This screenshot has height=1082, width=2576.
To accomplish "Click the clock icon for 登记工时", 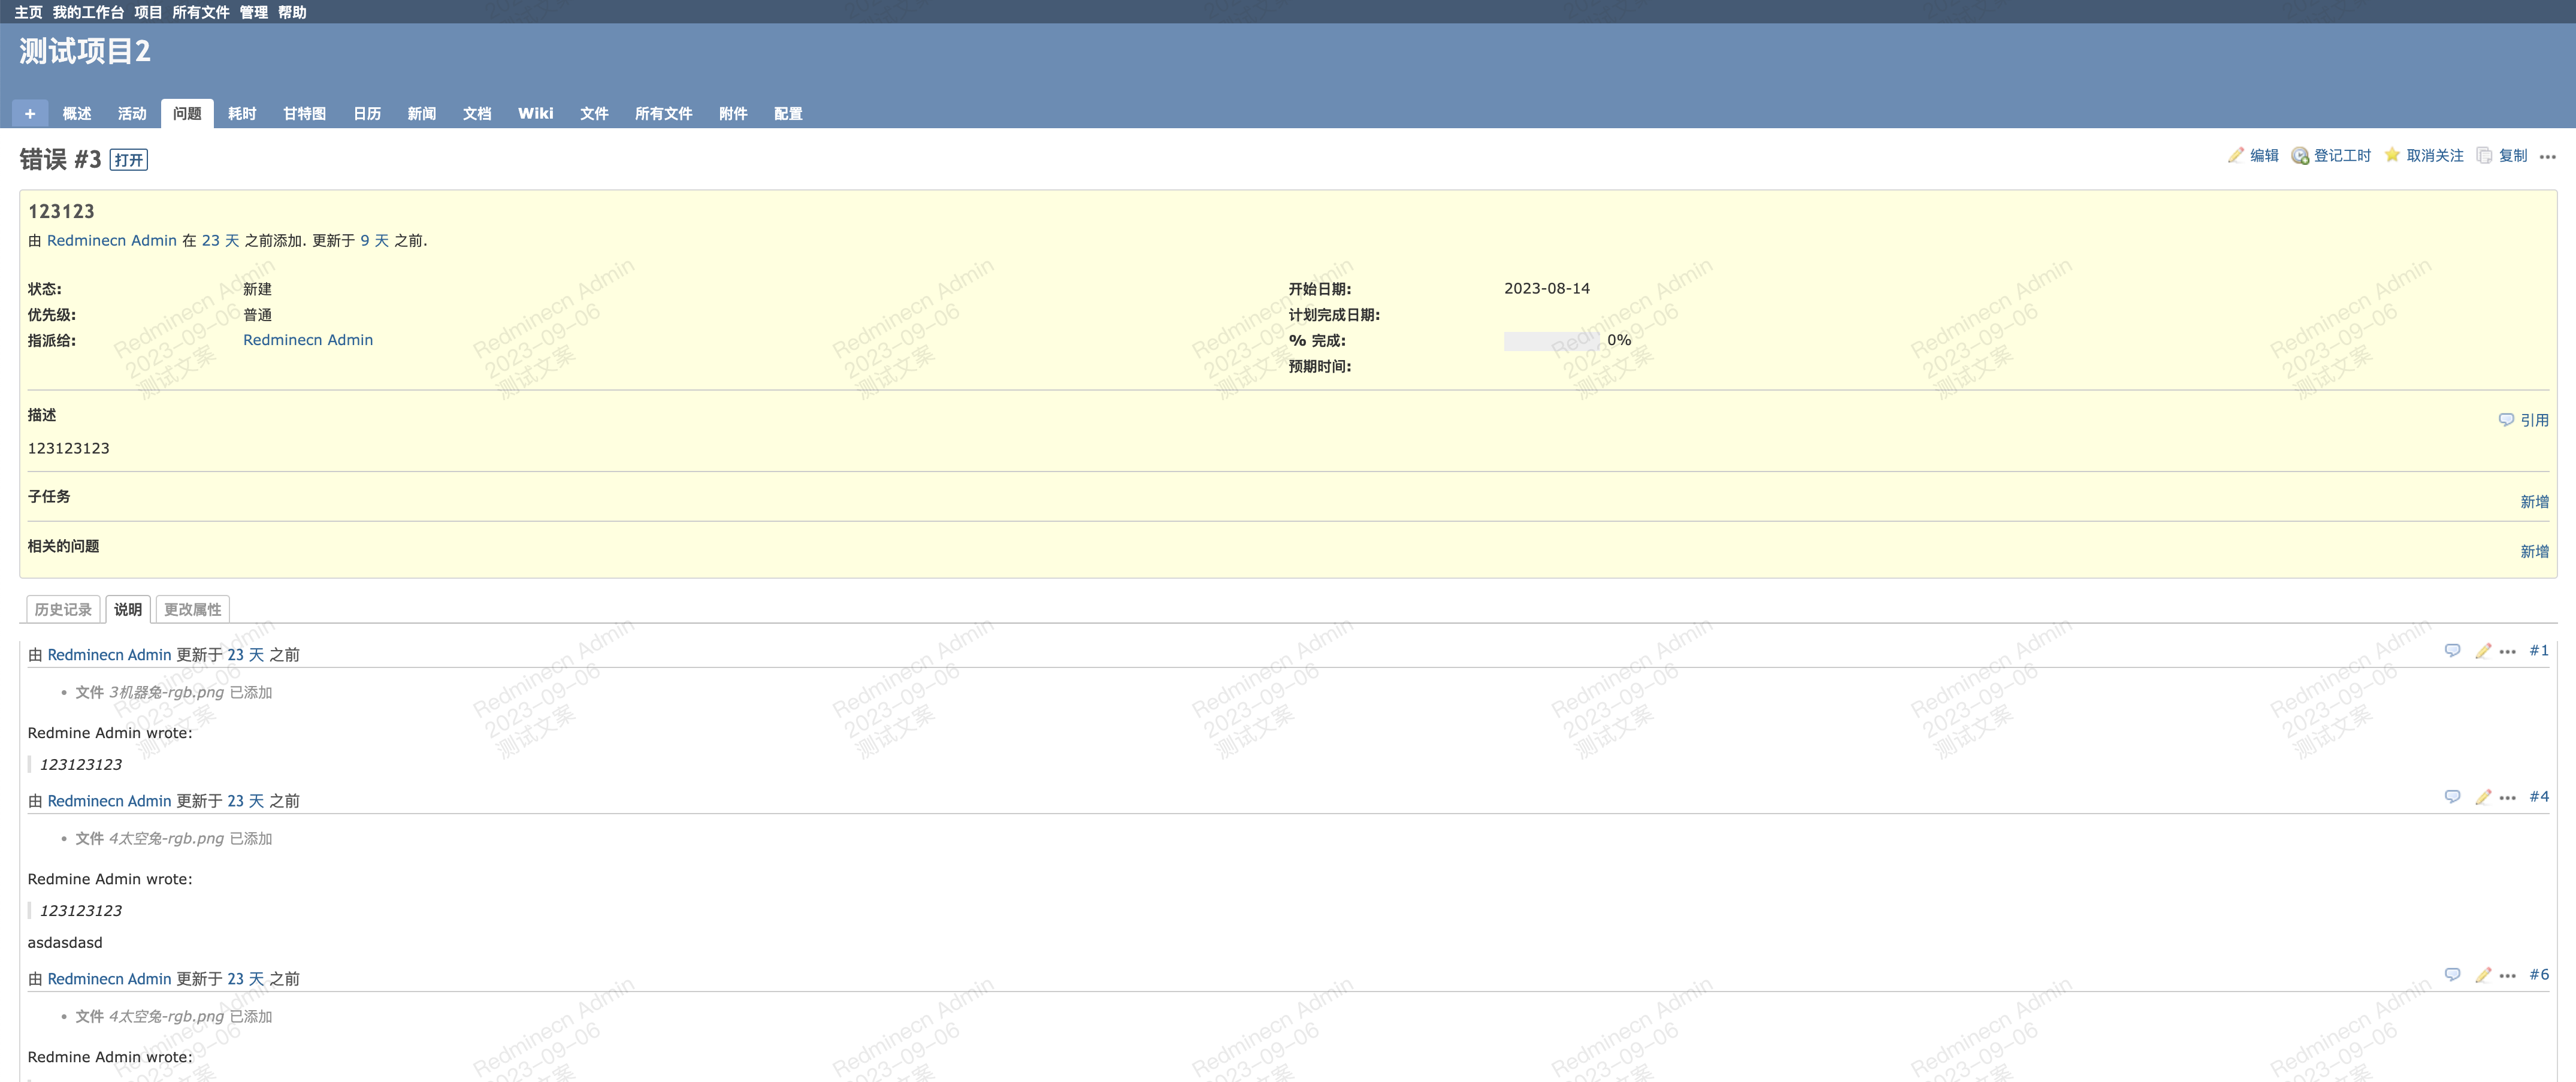I will [x=2300, y=156].
